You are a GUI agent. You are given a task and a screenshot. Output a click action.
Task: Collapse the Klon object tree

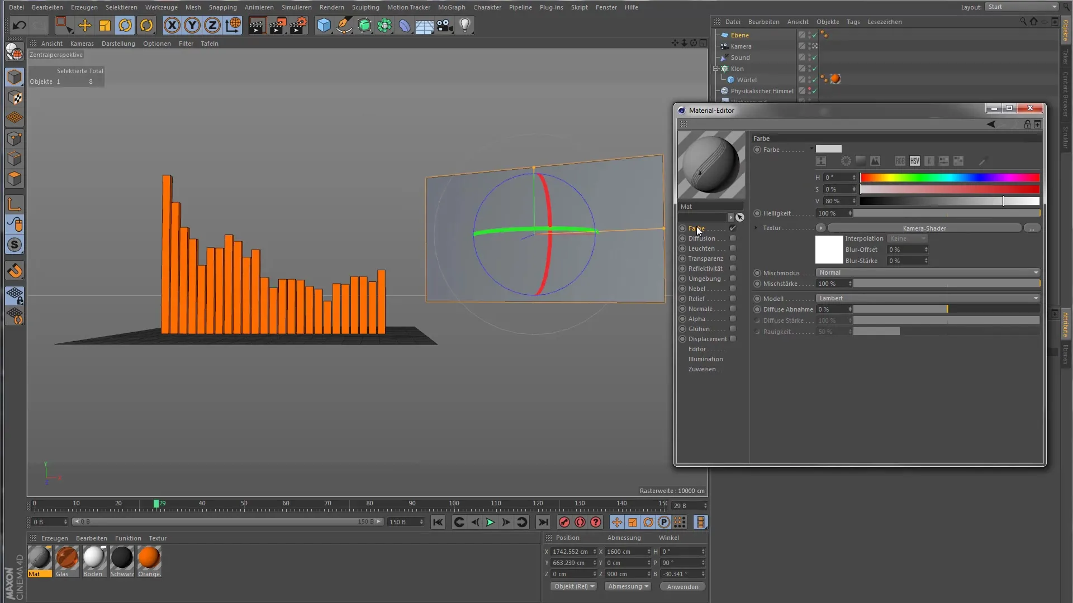pyautogui.click(x=715, y=69)
